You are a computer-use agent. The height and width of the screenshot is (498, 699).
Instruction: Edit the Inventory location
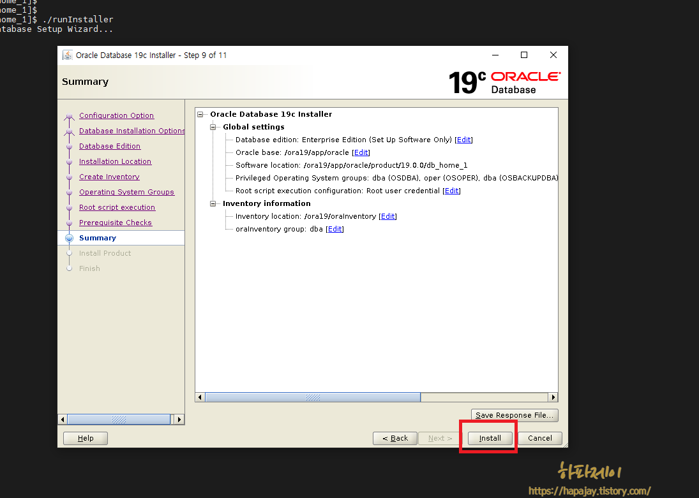388,217
